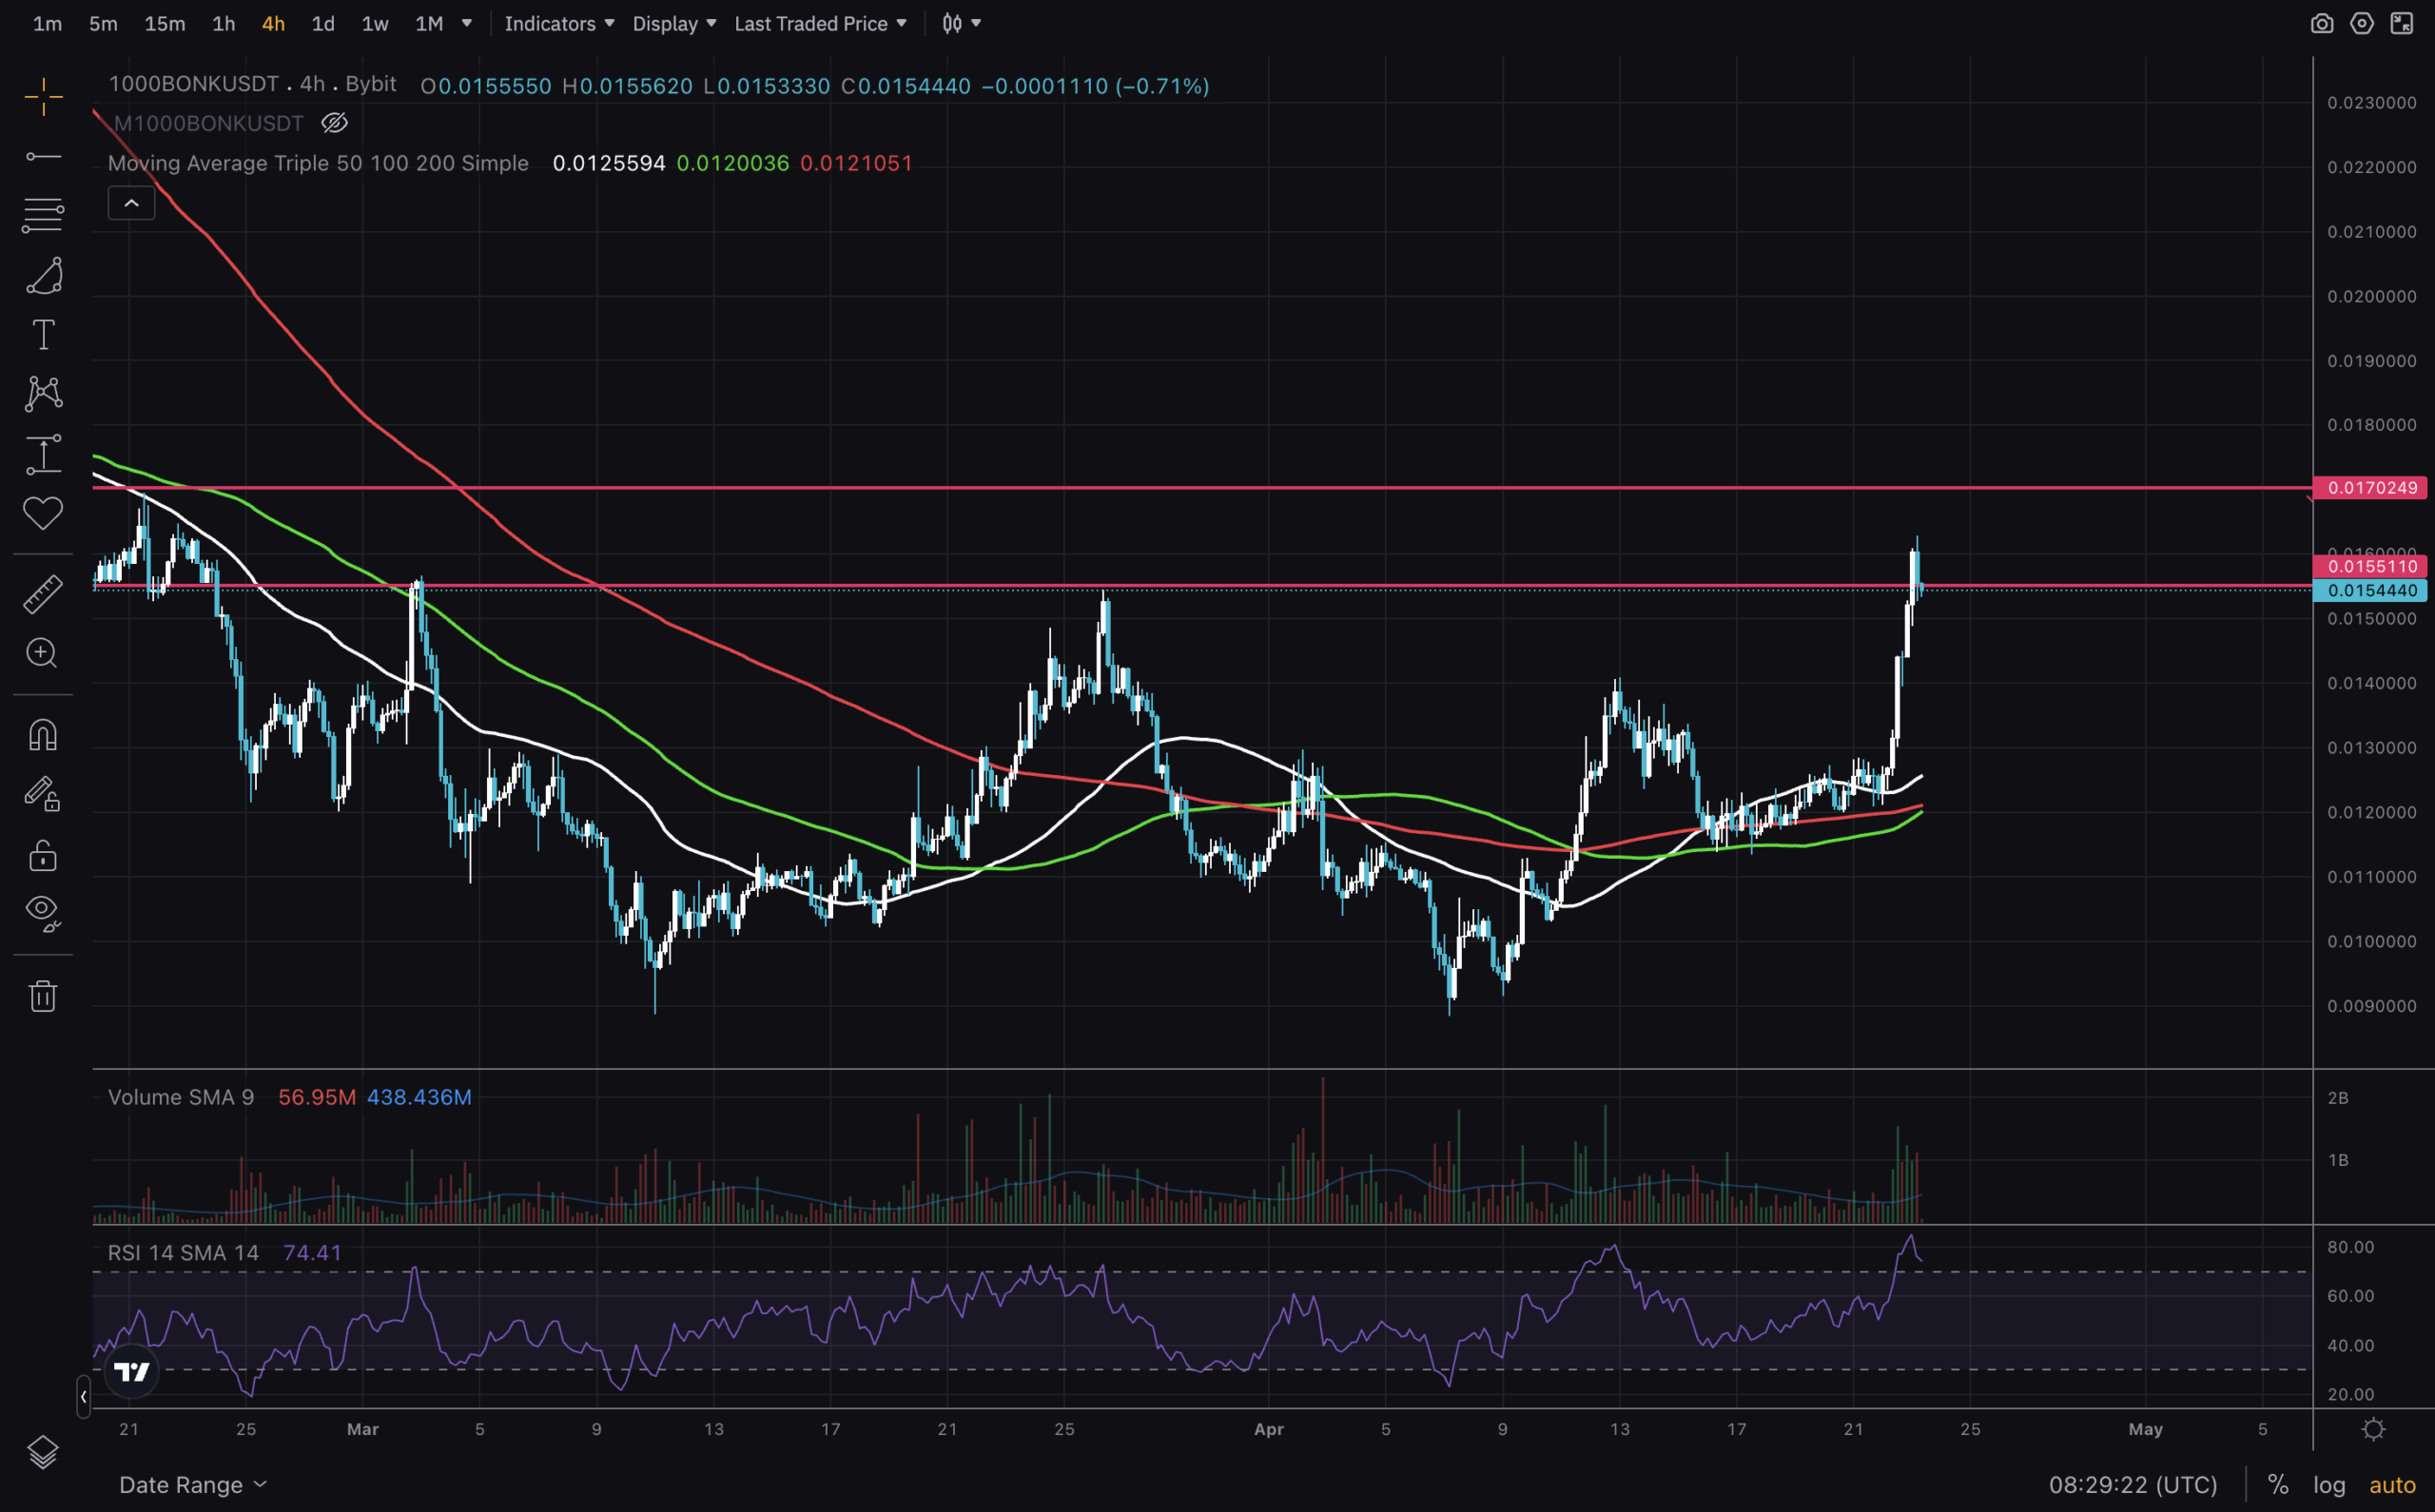The image size is (2435, 1512).
Task: Choose the text annotation tool
Action: [43, 335]
